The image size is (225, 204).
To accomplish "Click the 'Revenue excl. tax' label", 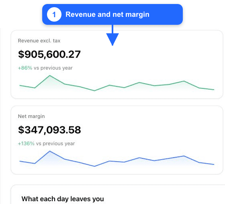I will (39, 41).
